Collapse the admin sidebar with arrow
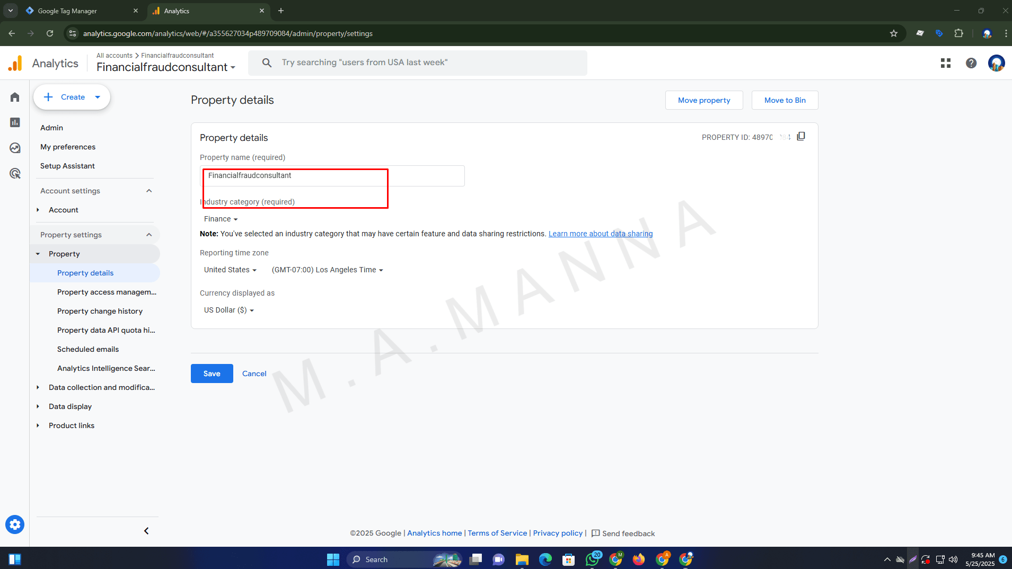Image resolution: width=1012 pixels, height=569 pixels. click(x=146, y=531)
